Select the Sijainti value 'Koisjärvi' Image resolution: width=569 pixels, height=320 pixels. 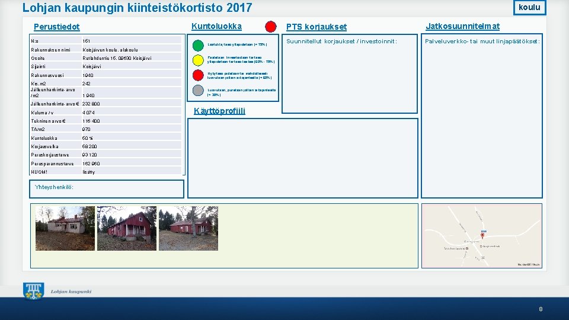(x=92, y=66)
